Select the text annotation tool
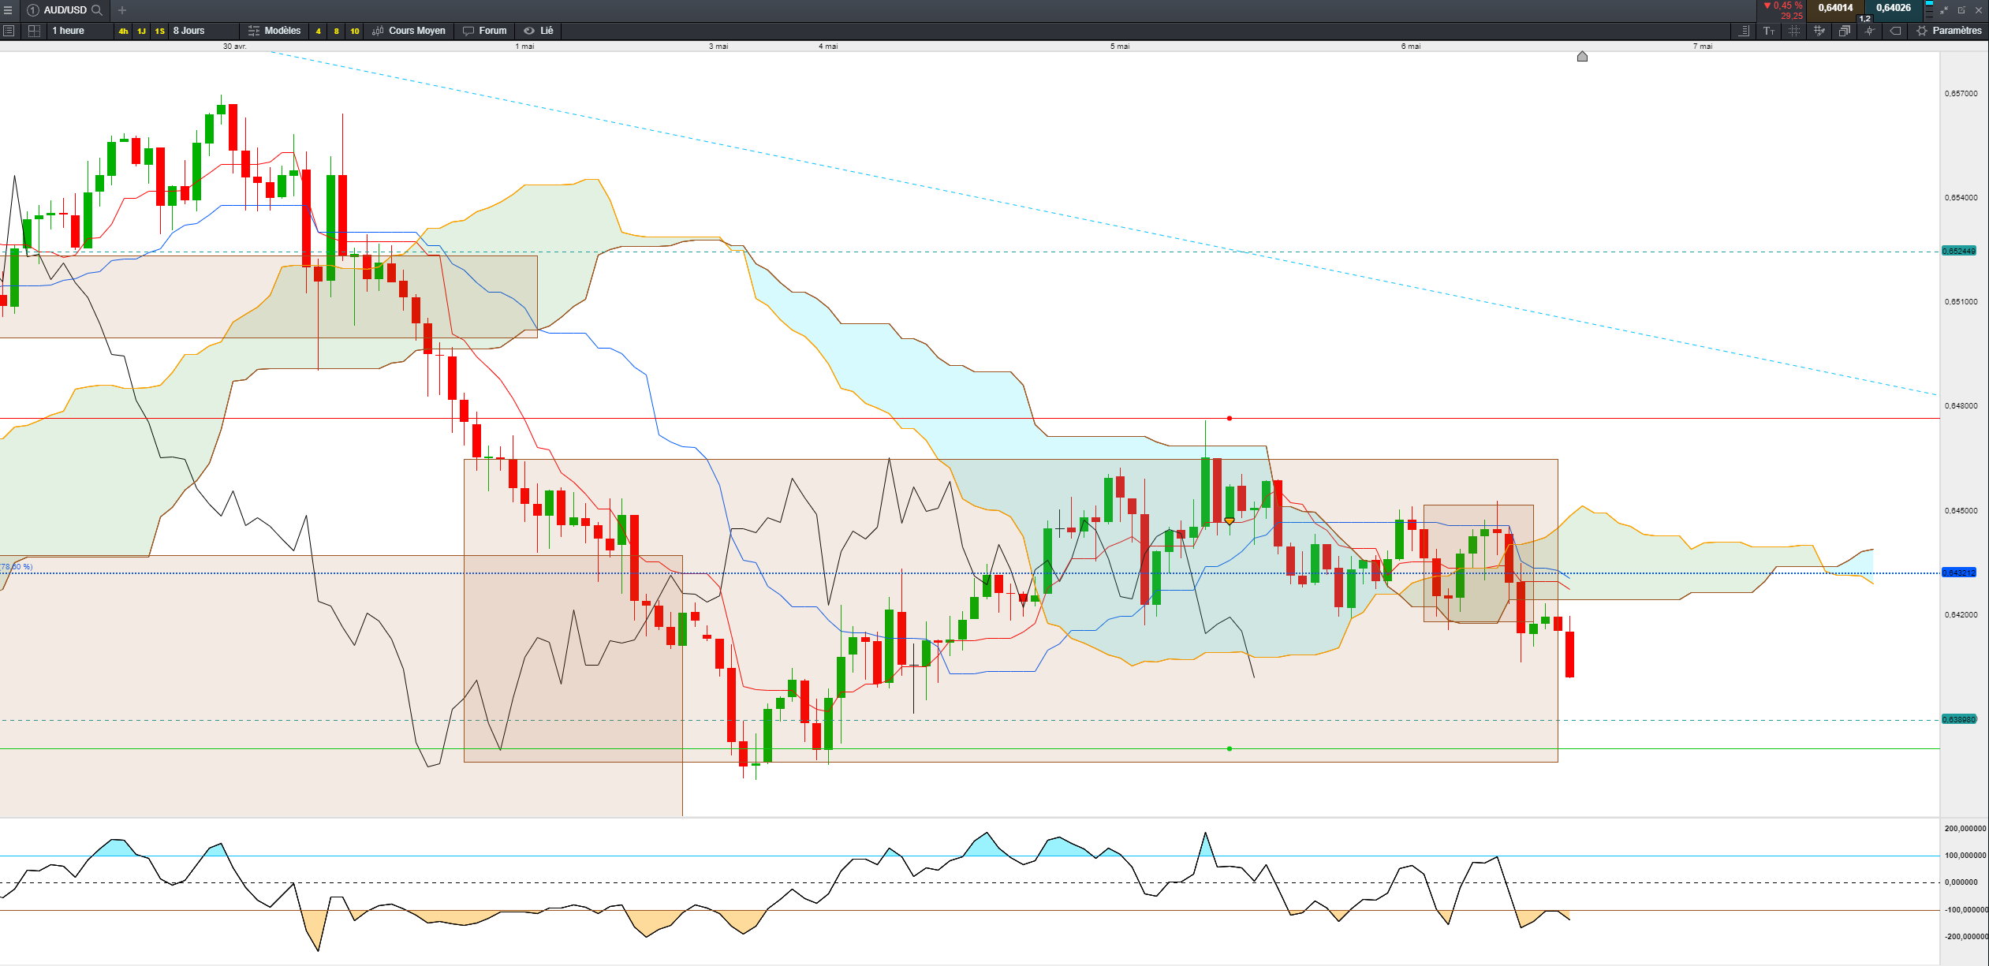The image size is (1989, 966). tap(1769, 31)
